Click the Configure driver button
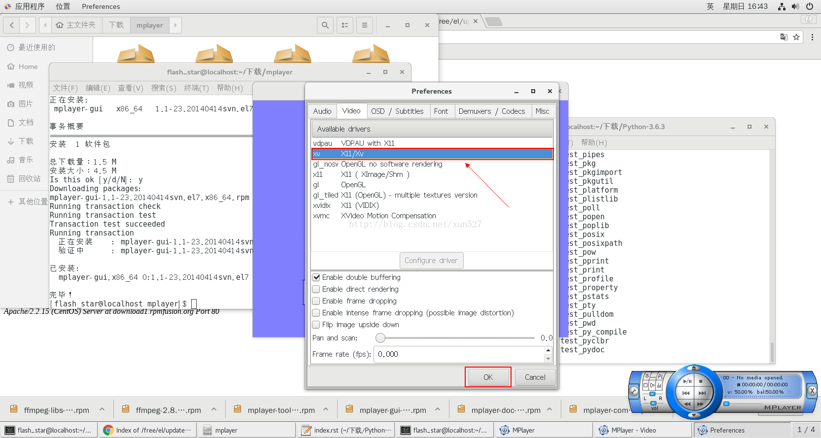 click(431, 261)
